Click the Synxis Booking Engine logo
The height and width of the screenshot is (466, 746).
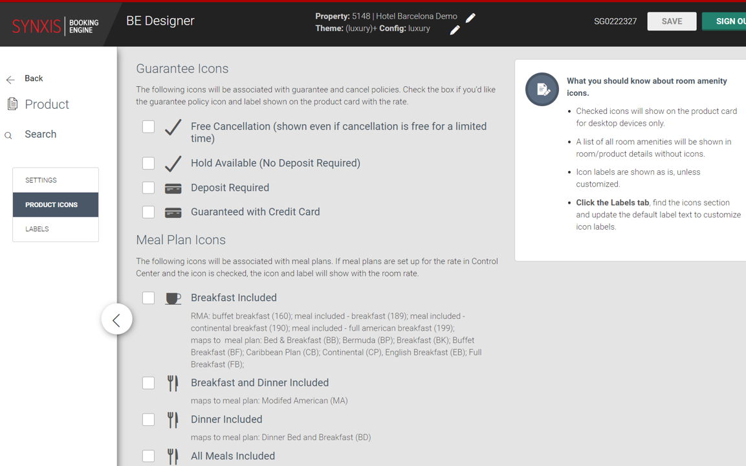55,26
